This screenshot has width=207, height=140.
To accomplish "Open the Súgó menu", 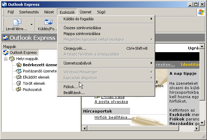I will tap(101, 12).
